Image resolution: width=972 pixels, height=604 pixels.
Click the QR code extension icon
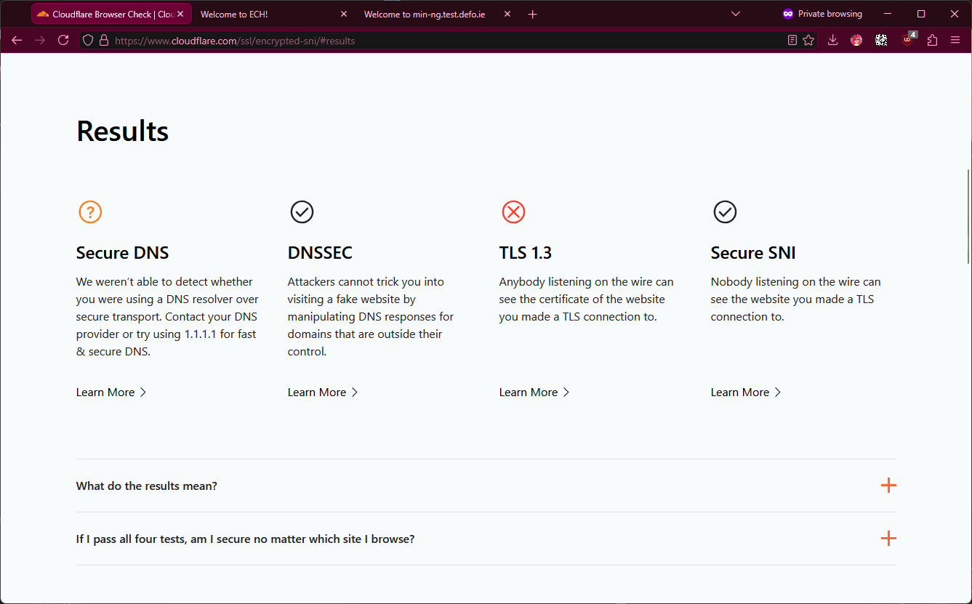point(881,41)
